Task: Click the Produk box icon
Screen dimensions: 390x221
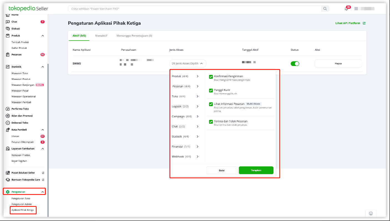Action: point(8,35)
